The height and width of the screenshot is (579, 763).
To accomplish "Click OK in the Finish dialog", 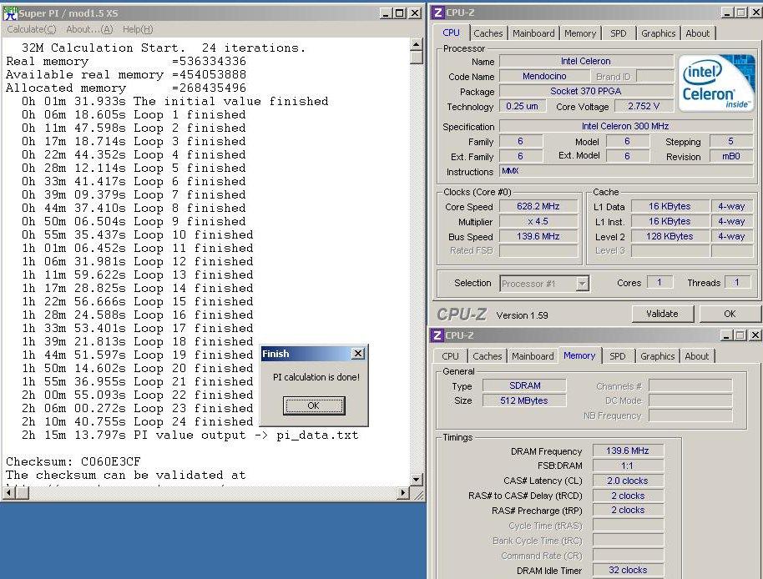I will [x=314, y=405].
